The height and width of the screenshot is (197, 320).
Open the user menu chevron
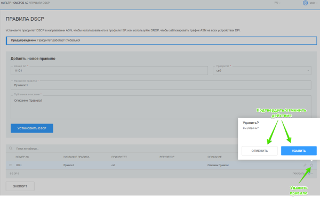point(317,3)
